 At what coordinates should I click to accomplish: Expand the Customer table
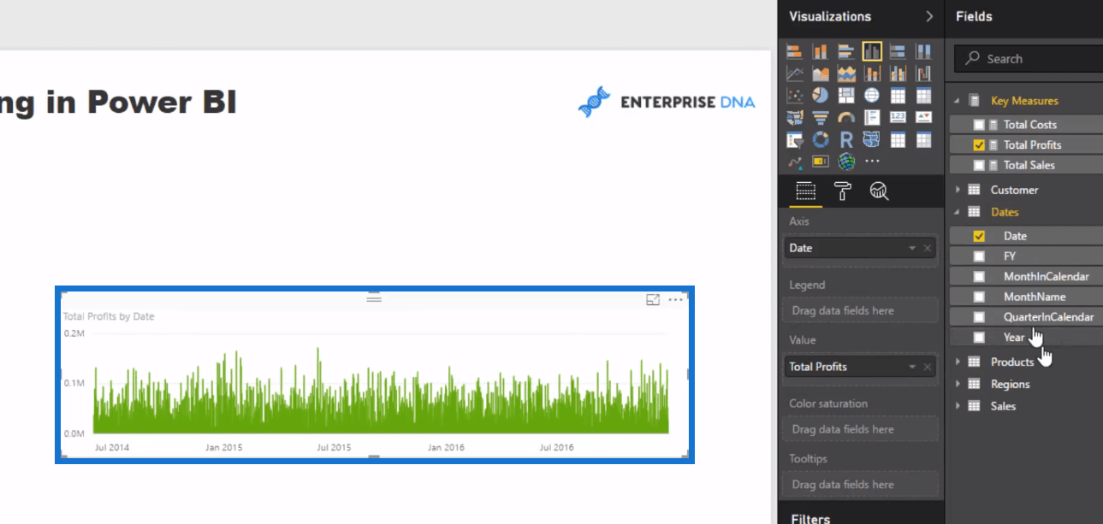tap(958, 190)
